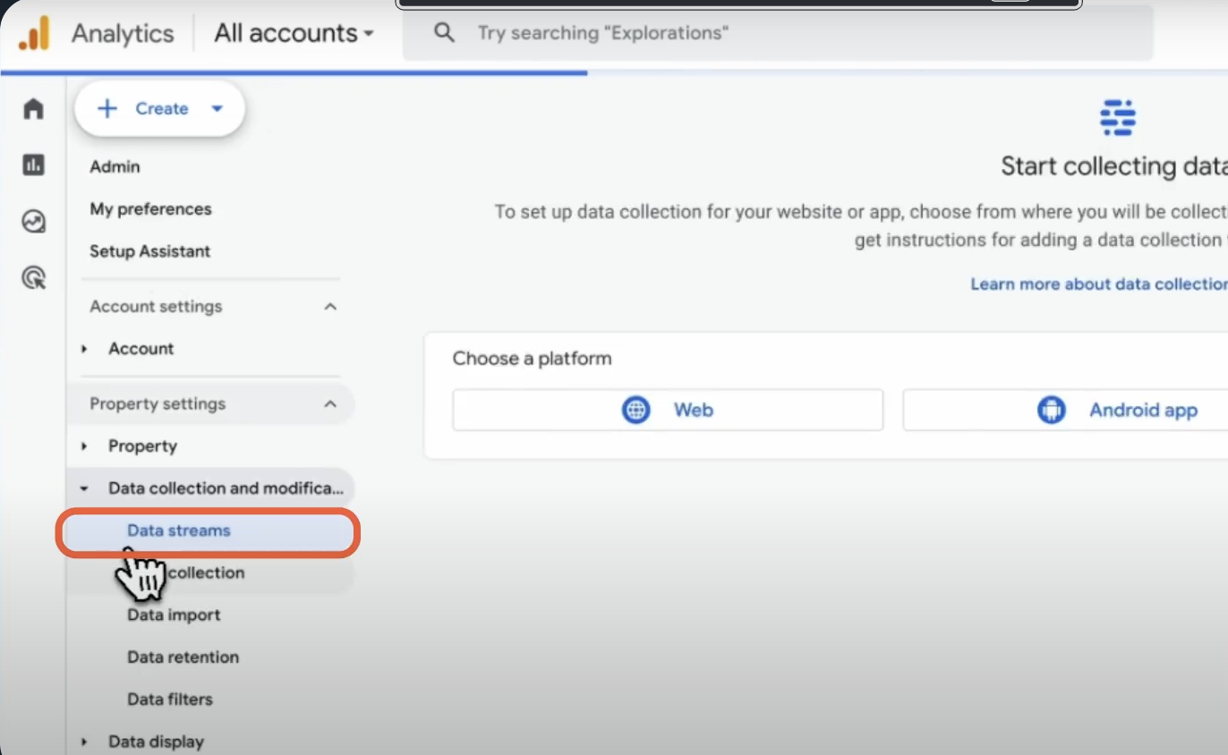Click the Analytics product name

123,33
